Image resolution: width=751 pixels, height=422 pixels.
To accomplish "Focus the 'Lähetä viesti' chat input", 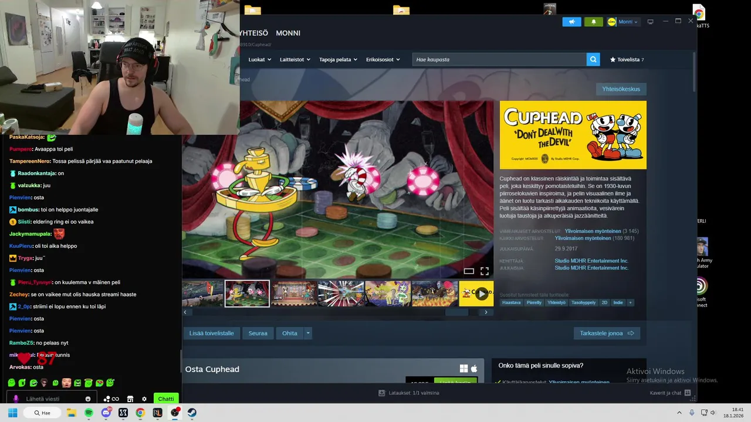I will 53,399.
